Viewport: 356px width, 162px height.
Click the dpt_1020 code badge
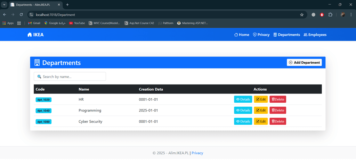pyautogui.click(x=43, y=100)
